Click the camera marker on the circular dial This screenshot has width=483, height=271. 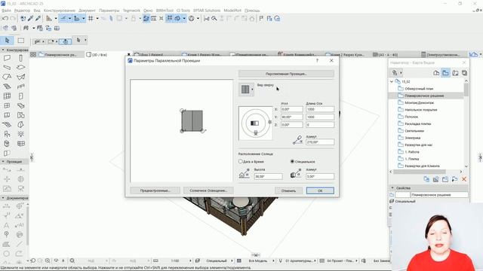(255, 132)
